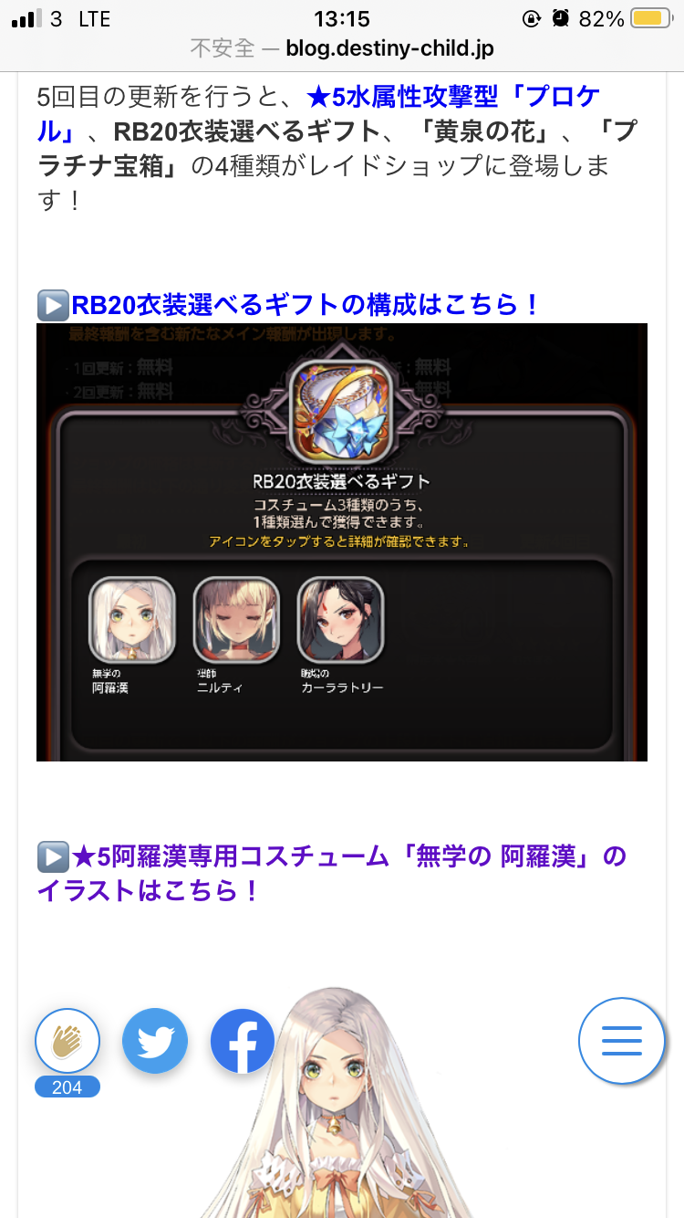This screenshot has height=1218, width=684.
Task: Tap the orientation lock status icon
Action: 532,18
